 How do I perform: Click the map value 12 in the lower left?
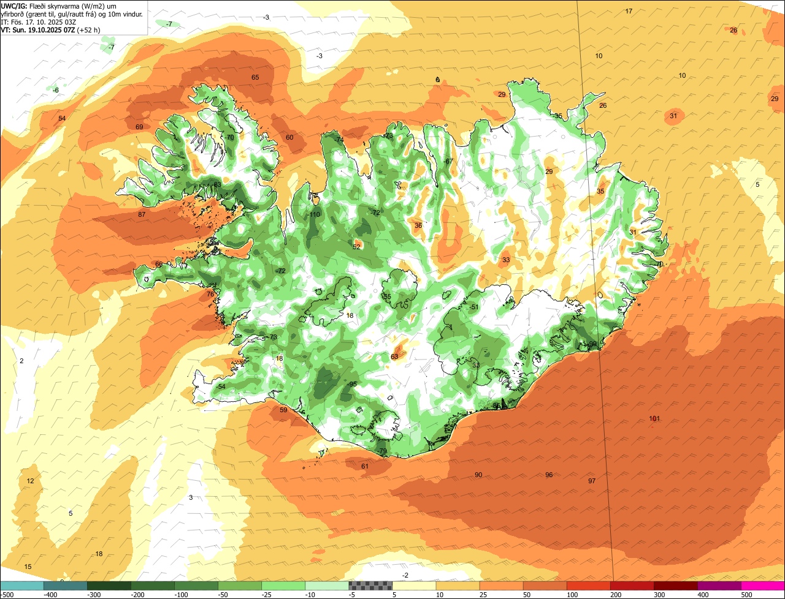click(x=30, y=481)
